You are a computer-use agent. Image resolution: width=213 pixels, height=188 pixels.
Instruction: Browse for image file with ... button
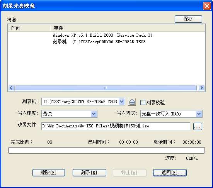(x=198, y=126)
